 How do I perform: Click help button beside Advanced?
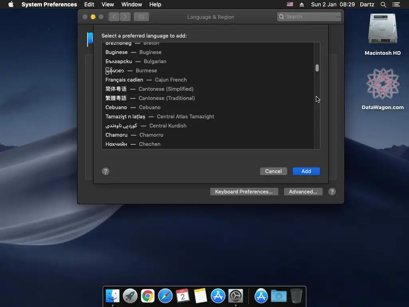[x=332, y=191]
